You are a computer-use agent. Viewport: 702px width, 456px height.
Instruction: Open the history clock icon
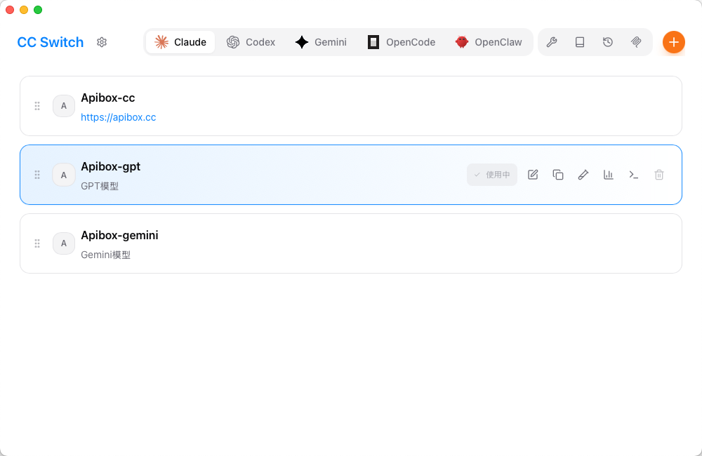[608, 42]
